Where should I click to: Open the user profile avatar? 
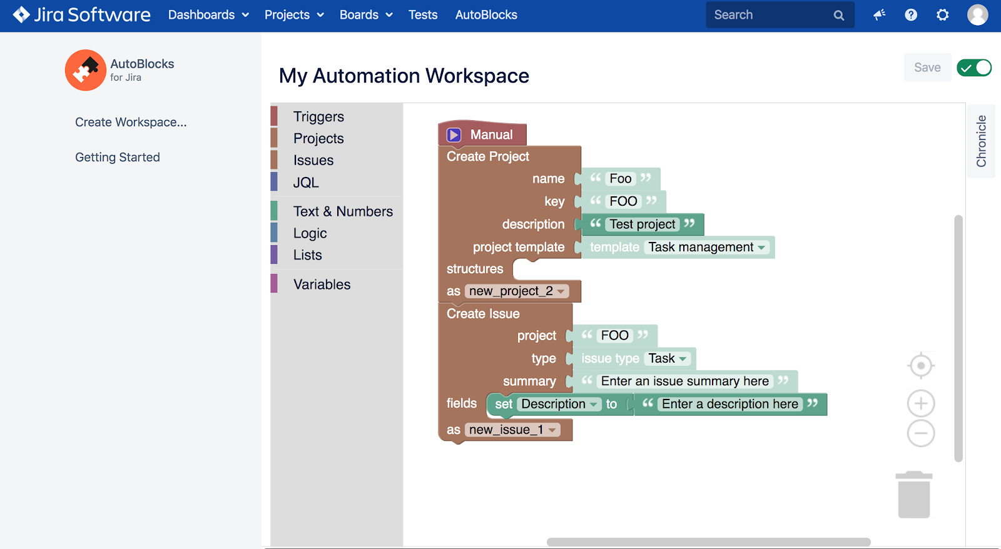point(978,14)
